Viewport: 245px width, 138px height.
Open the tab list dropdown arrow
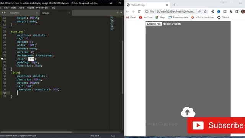click(x=121, y=13)
